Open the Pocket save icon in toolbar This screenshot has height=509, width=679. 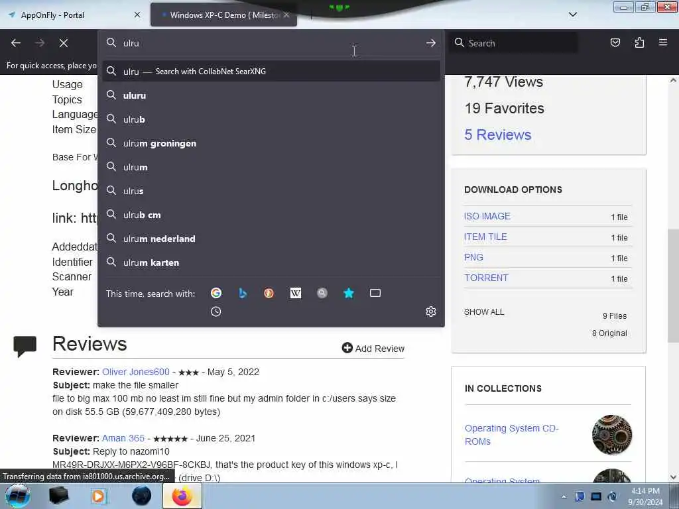click(x=615, y=42)
